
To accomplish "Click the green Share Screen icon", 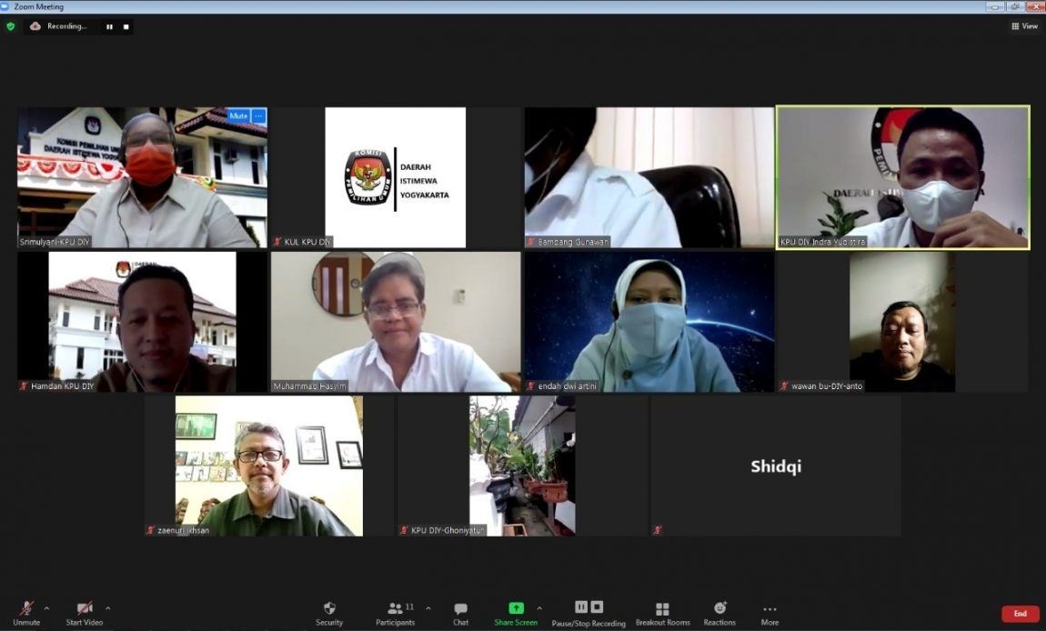I will (x=516, y=608).
